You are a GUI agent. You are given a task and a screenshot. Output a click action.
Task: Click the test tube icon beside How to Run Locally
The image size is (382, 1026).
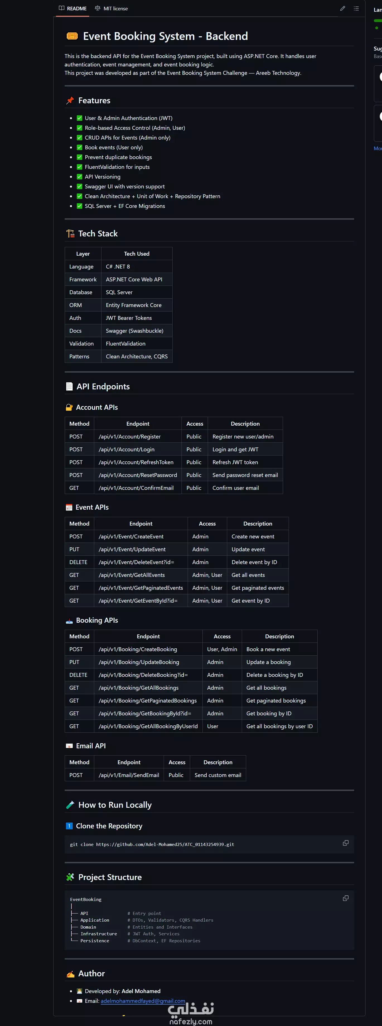coord(70,805)
